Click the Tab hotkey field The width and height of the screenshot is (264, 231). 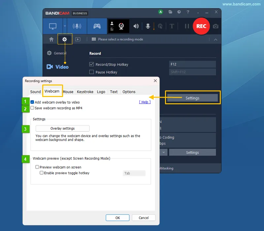tap(134, 173)
